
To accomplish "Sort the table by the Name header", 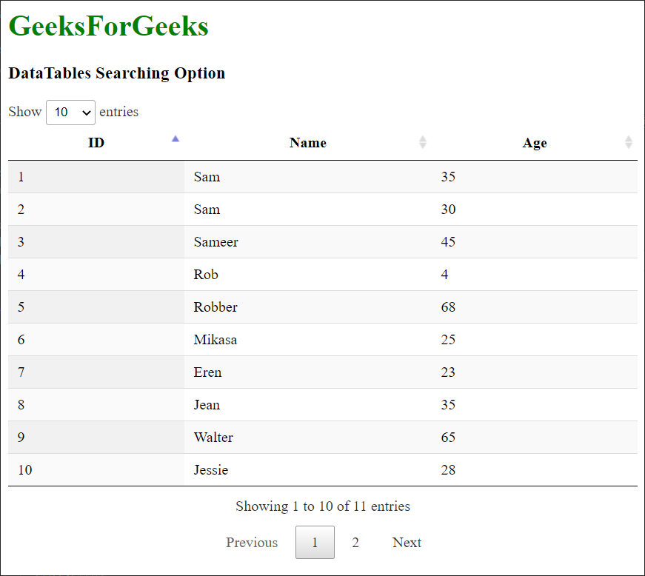I will pos(307,143).
